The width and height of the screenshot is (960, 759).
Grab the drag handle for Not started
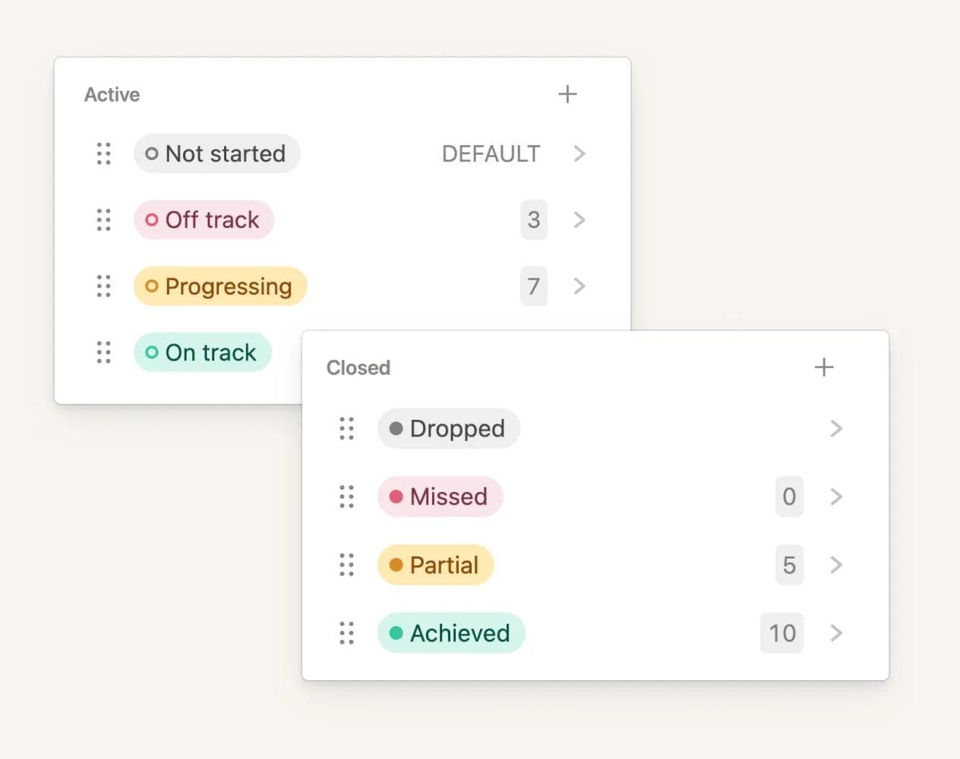tap(104, 153)
